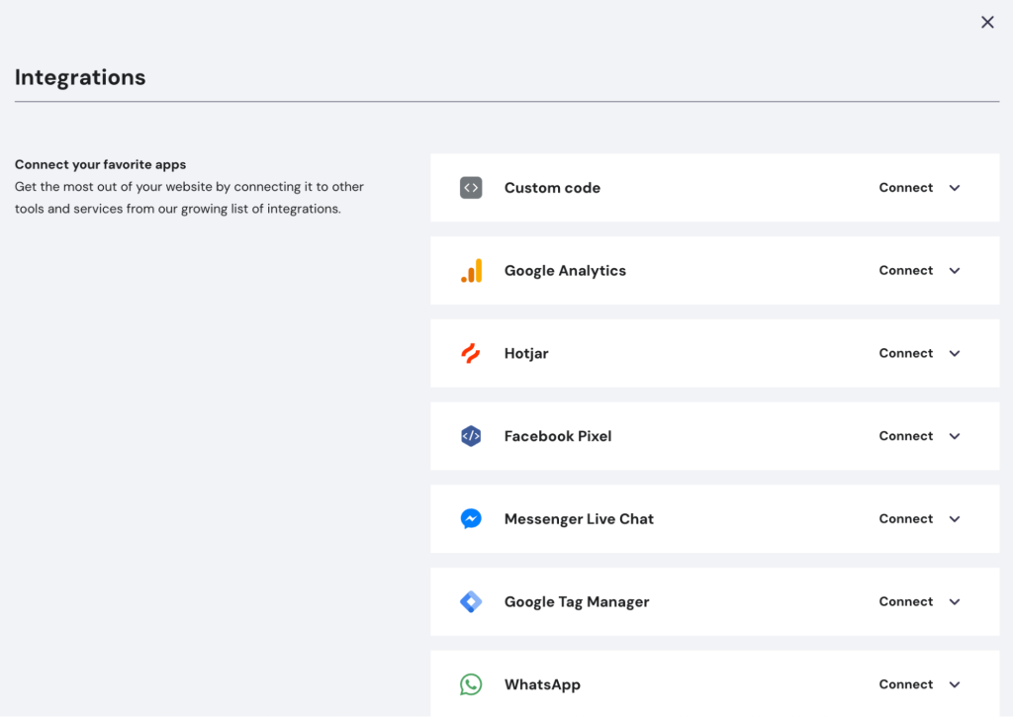Click the Messenger Live Chat icon
This screenshot has height=717, width=1013.
(x=471, y=518)
